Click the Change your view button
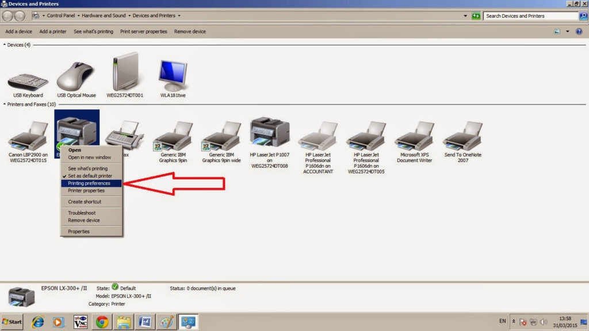This screenshot has width=589, height=331. point(557,32)
